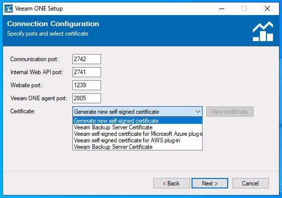The height and width of the screenshot is (198, 282).
Task: Click the Veeam ONE title bar icon
Action: [x=9, y=9]
